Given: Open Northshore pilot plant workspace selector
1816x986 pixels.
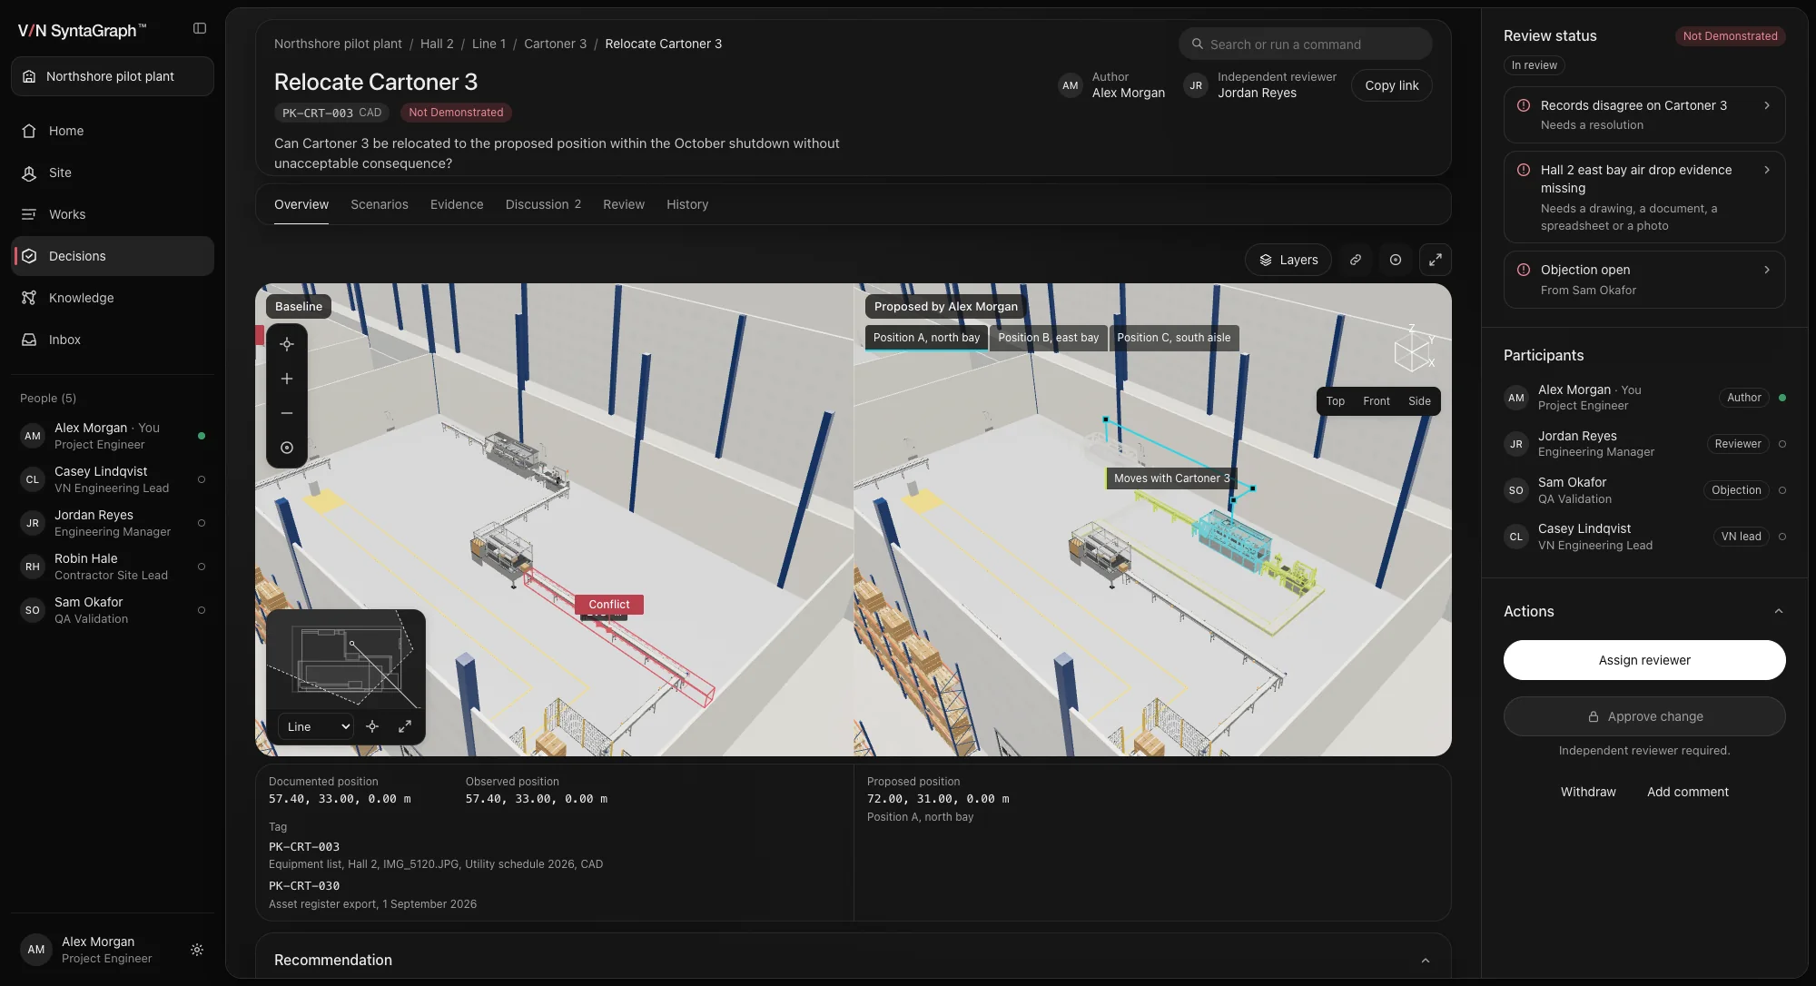Looking at the screenshot, I should pos(113,76).
